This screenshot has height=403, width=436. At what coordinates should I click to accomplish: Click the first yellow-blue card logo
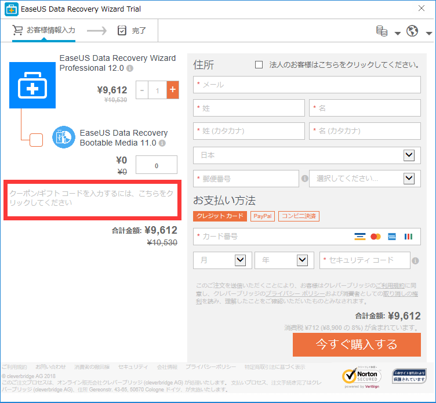(x=360, y=237)
